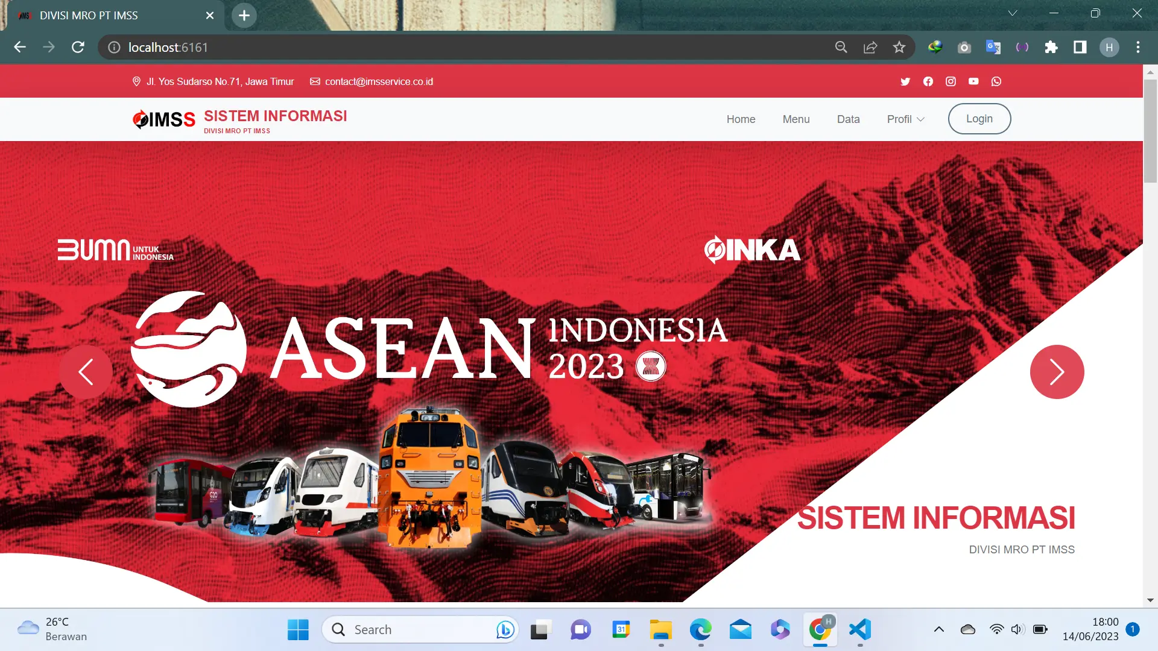Open Task View on the taskbar
This screenshot has width=1158, height=651.
[541, 629]
